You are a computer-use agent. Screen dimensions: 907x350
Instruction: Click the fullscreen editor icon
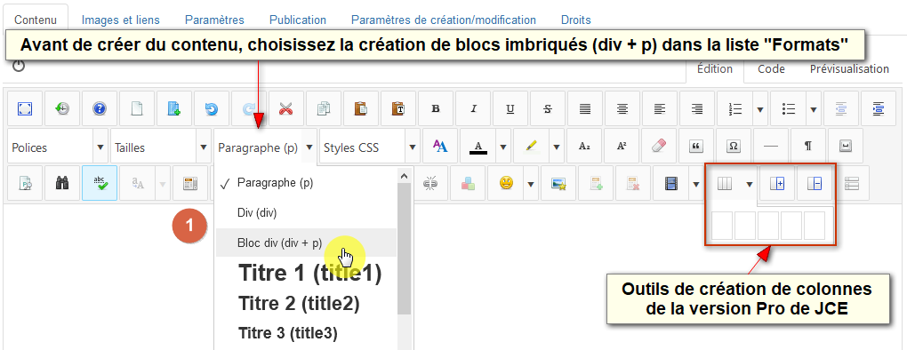pyautogui.click(x=26, y=108)
